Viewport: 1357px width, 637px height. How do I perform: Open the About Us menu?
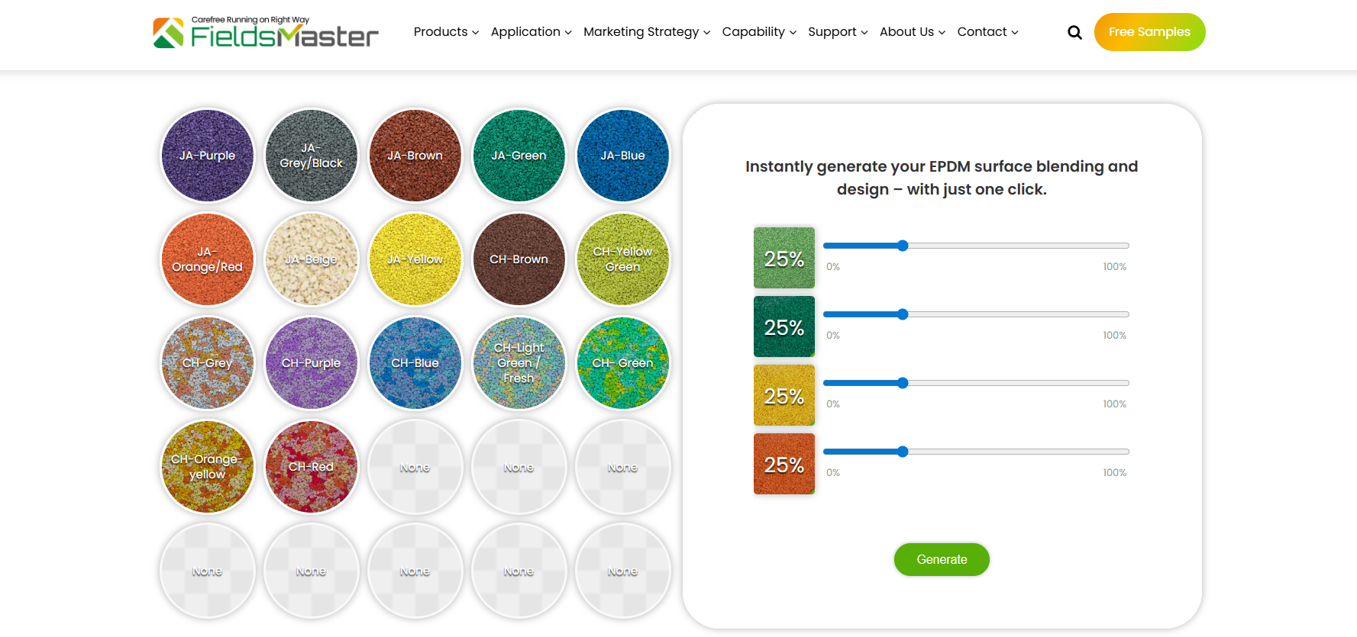point(912,32)
